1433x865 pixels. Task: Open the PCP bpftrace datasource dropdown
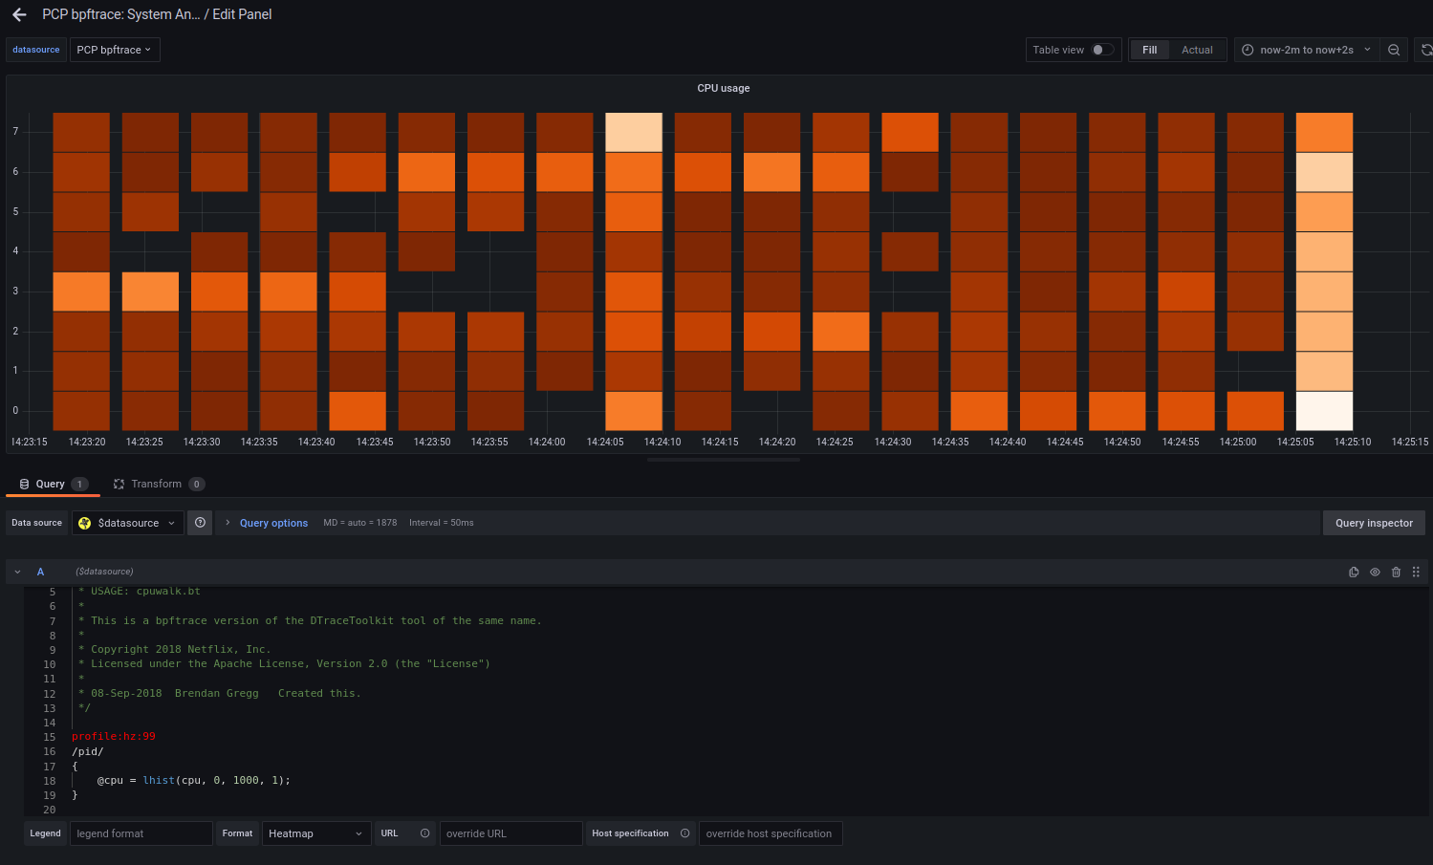(x=115, y=50)
